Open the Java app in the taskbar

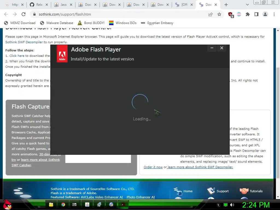87,205
